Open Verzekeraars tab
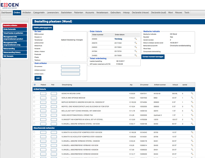 (102, 13)
